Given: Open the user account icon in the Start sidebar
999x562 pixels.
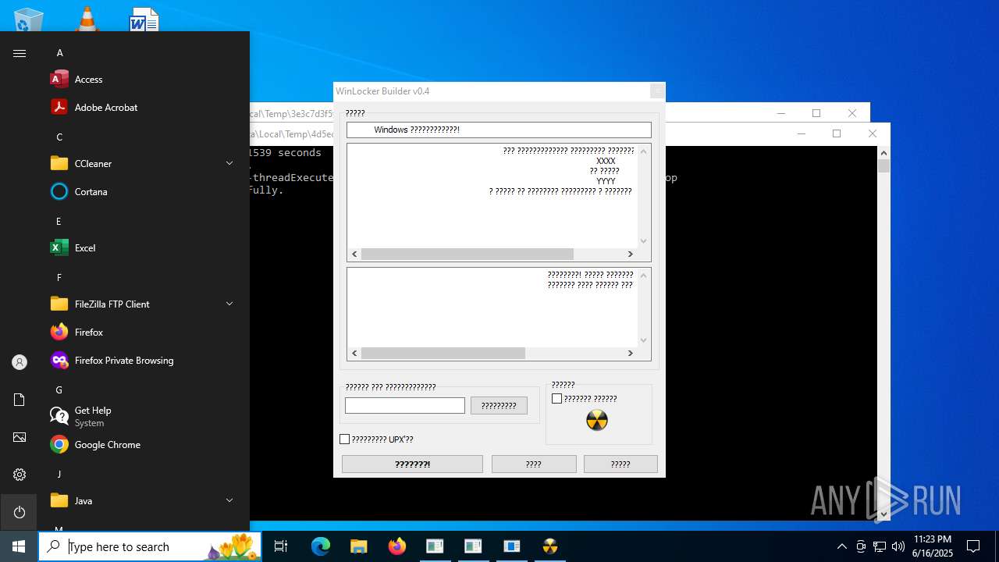Looking at the screenshot, I should click(20, 362).
